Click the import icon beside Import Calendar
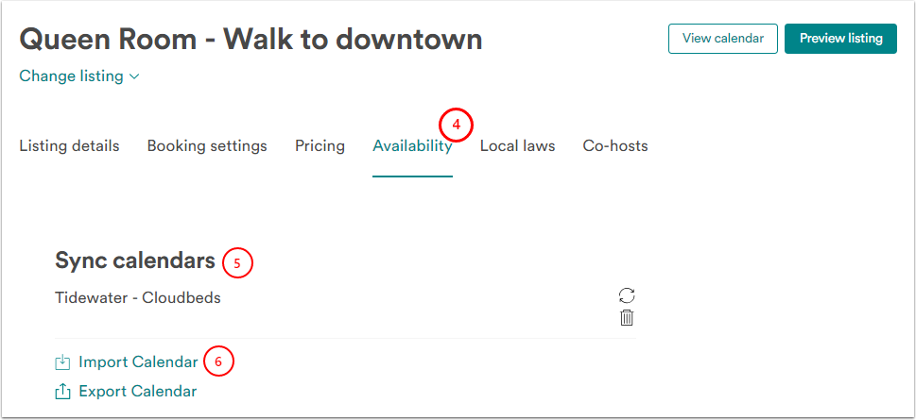 point(63,362)
